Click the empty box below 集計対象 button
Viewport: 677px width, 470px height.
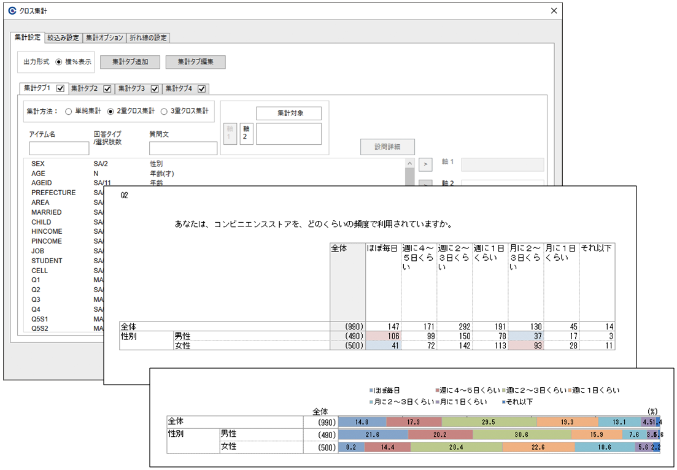289,134
